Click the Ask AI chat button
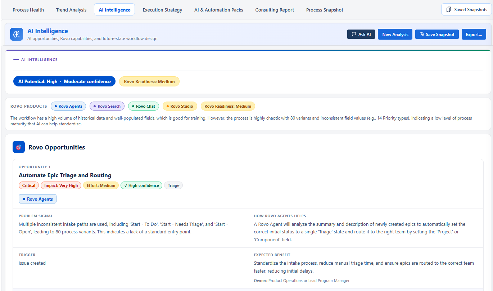 [361, 35]
